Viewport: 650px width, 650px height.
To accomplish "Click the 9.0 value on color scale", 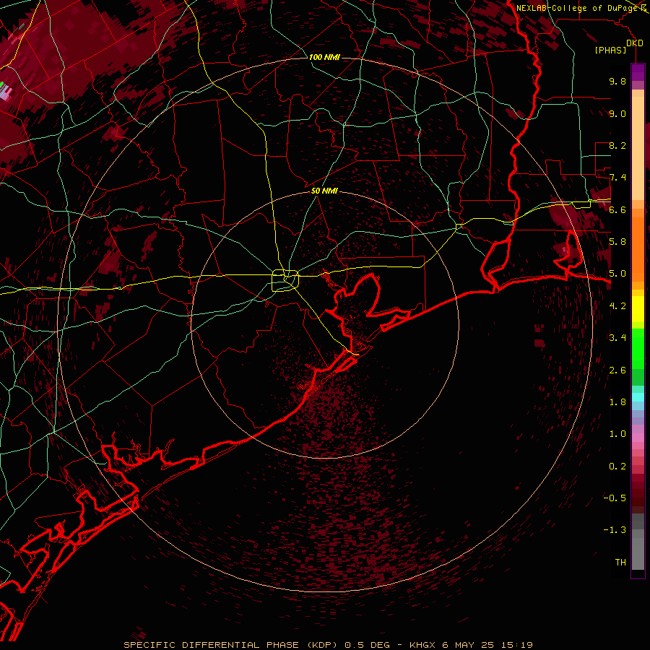I will pyautogui.click(x=617, y=113).
